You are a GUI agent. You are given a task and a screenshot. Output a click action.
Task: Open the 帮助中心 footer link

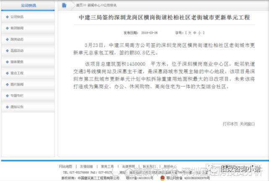tap(170, 166)
